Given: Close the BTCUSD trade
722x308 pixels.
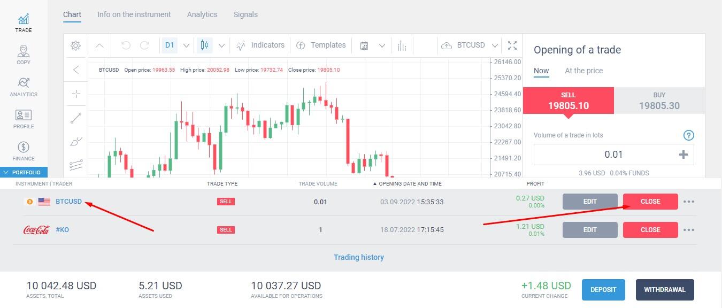Looking at the screenshot, I should pyautogui.click(x=650, y=202).
